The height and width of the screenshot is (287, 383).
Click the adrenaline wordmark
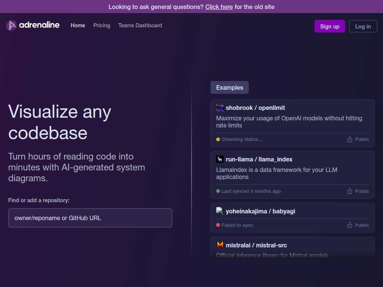[39, 25]
